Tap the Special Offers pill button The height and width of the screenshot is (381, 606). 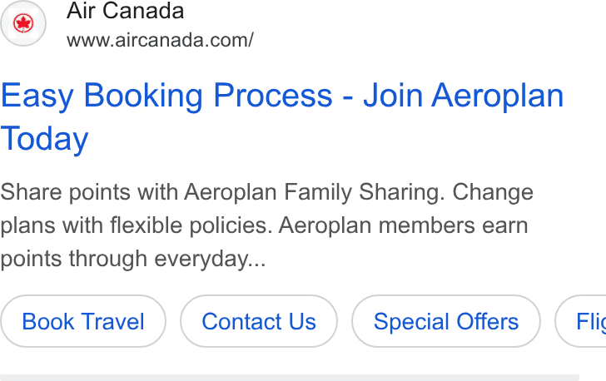pos(446,321)
